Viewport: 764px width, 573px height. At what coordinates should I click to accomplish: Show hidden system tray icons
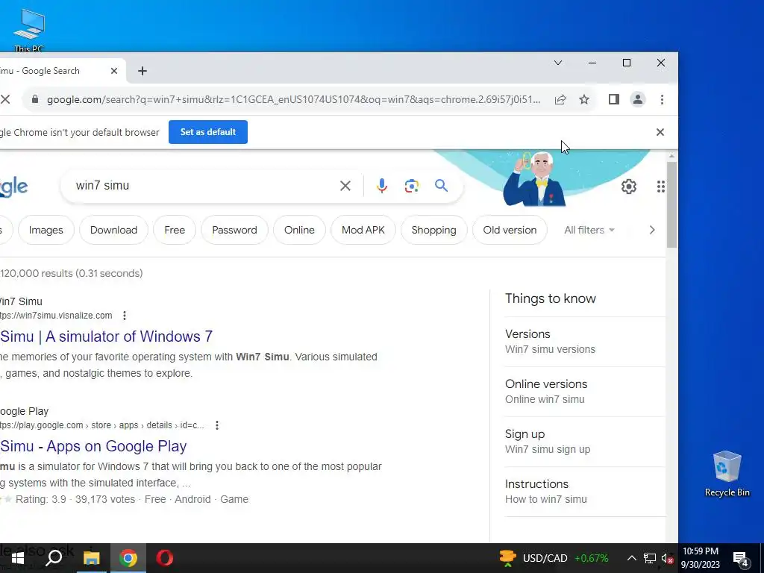tap(631, 558)
